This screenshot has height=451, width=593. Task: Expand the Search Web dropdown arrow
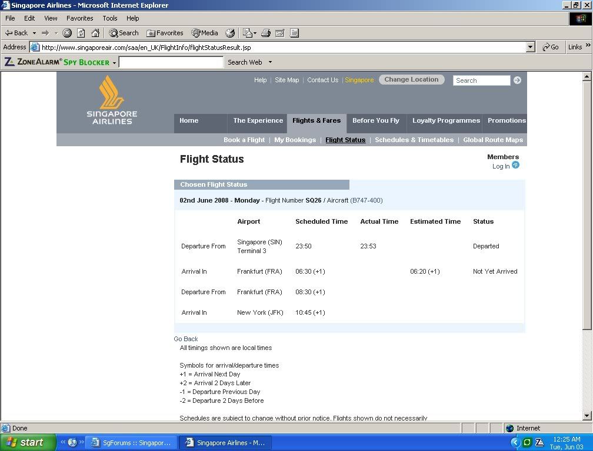pos(271,62)
